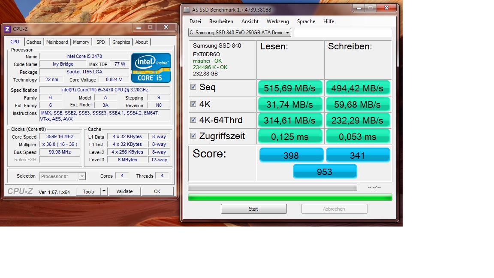This screenshot has width=494, height=278.
Task: Click the write access time 0,053 ms
Action: click(x=358, y=136)
